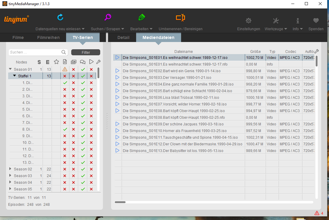Select the Mediendateien tab

158,37
